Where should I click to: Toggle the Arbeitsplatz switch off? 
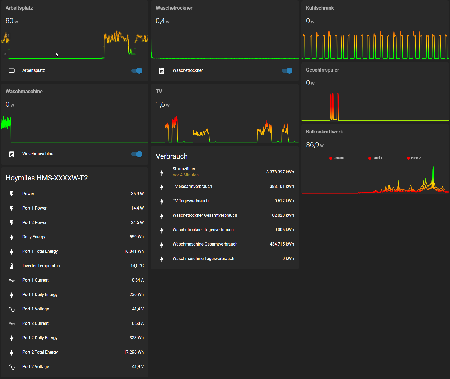tap(137, 70)
